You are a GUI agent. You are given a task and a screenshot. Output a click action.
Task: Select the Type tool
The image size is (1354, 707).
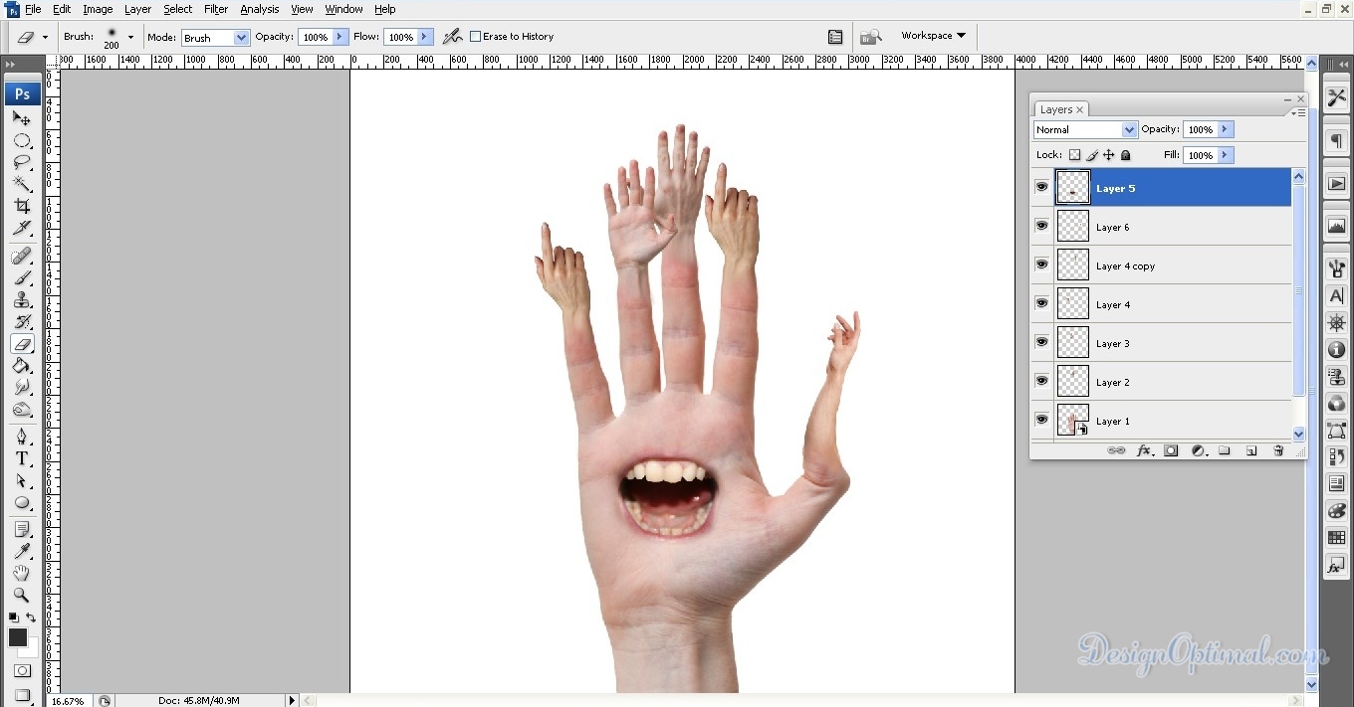22,458
